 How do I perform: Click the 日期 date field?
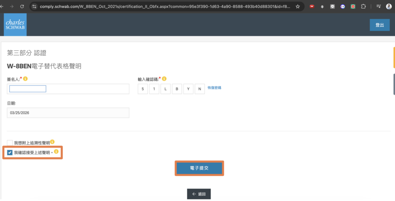point(68,113)
